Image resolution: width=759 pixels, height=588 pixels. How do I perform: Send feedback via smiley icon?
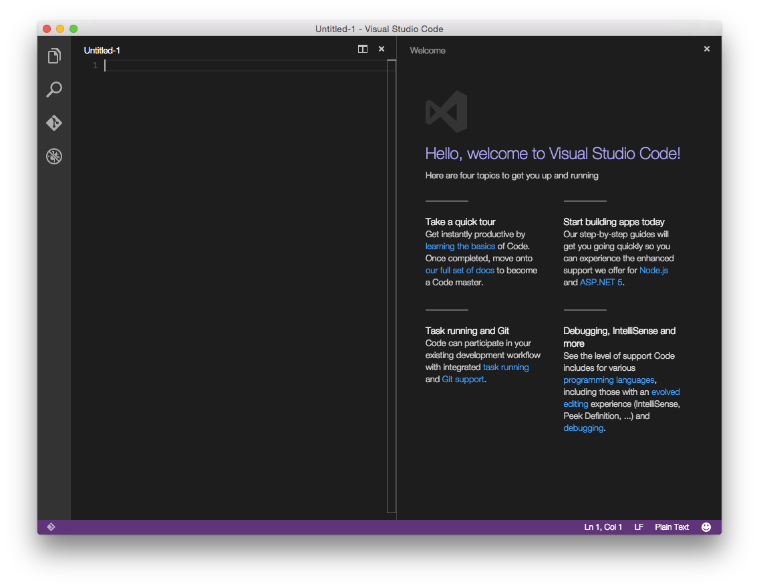[706, 527]
